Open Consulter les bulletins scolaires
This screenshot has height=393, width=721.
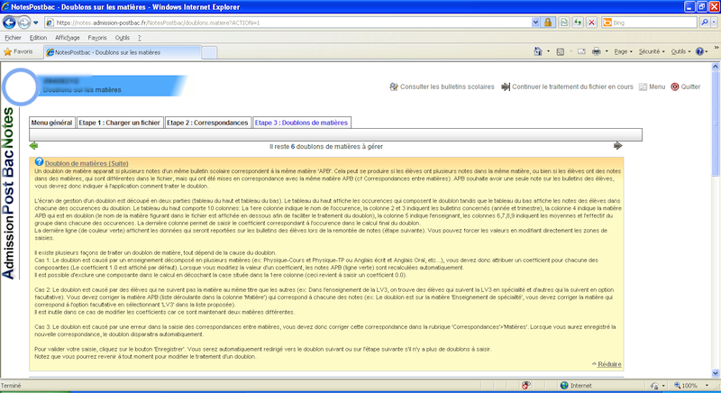[442, 87]
